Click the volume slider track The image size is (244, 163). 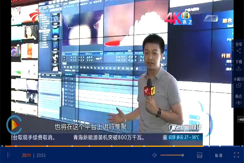(171, 155)
